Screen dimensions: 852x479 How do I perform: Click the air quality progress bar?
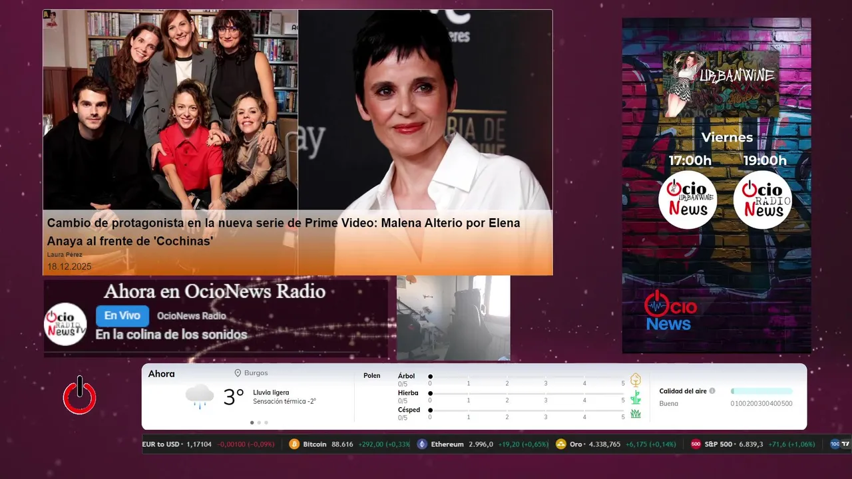[761, 391]
